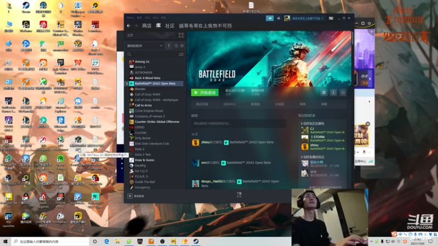This screenshot has height=246, width=438.
Task: Click the blue announcements button in title bar
Action: pos(269,18)
